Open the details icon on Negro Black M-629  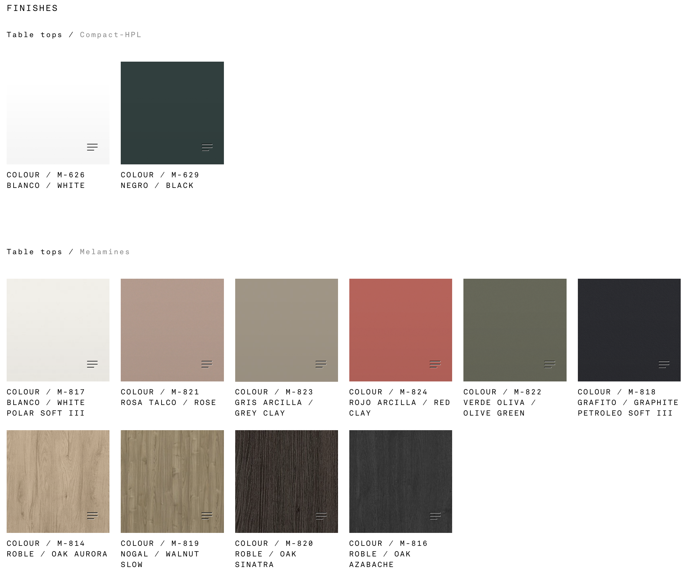(207, 147)
